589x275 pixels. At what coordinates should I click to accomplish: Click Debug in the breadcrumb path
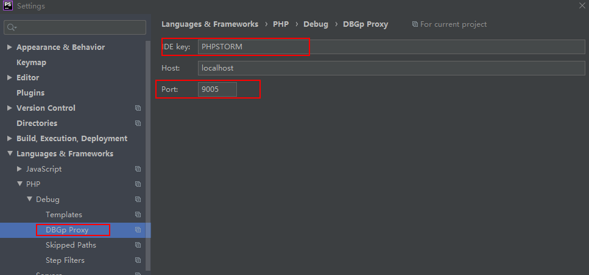[316, 24]
